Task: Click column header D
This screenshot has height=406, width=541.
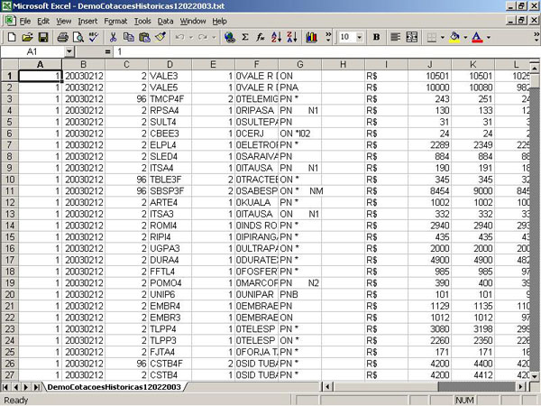Action: click(x=170, y=64)
